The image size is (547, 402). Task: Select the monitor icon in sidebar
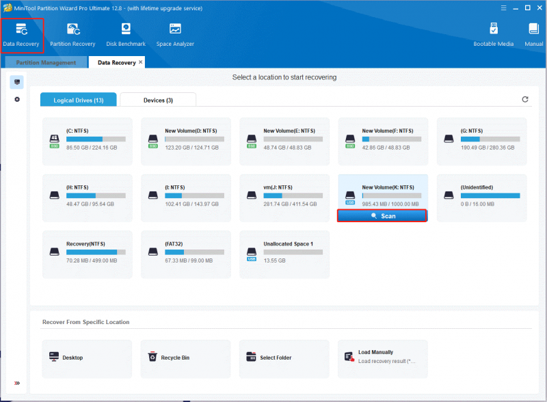click(x=16, y=82)
